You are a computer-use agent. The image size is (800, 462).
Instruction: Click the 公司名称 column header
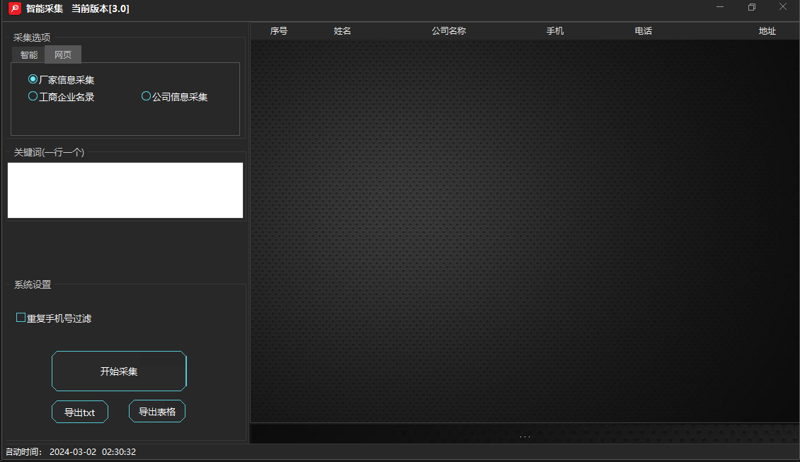[x=449, y=31]
